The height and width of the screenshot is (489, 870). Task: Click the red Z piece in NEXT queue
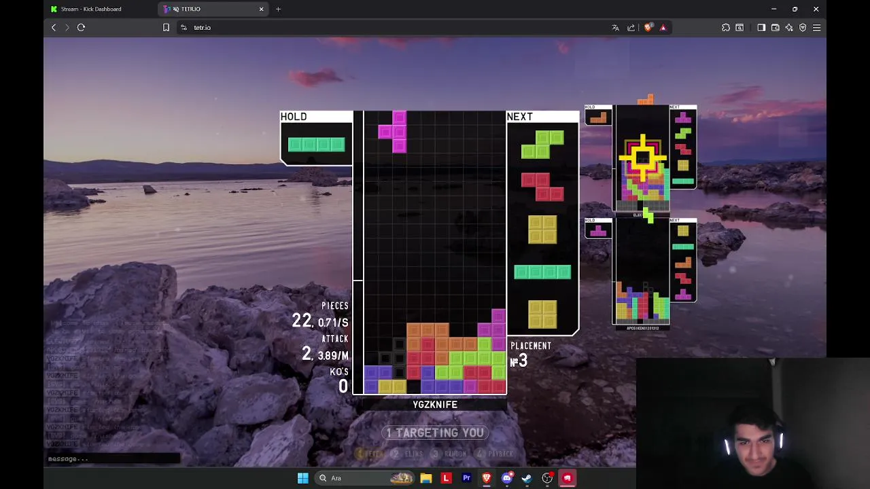pos(542,187)
